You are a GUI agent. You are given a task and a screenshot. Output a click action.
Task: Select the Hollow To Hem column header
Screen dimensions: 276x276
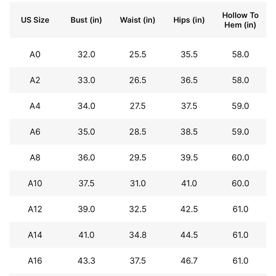pyautogui.click(x=240, y=20)
